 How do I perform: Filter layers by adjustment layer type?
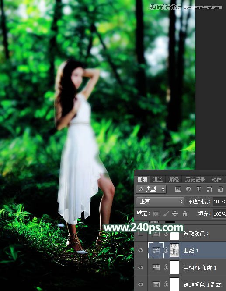coord(188,189)
